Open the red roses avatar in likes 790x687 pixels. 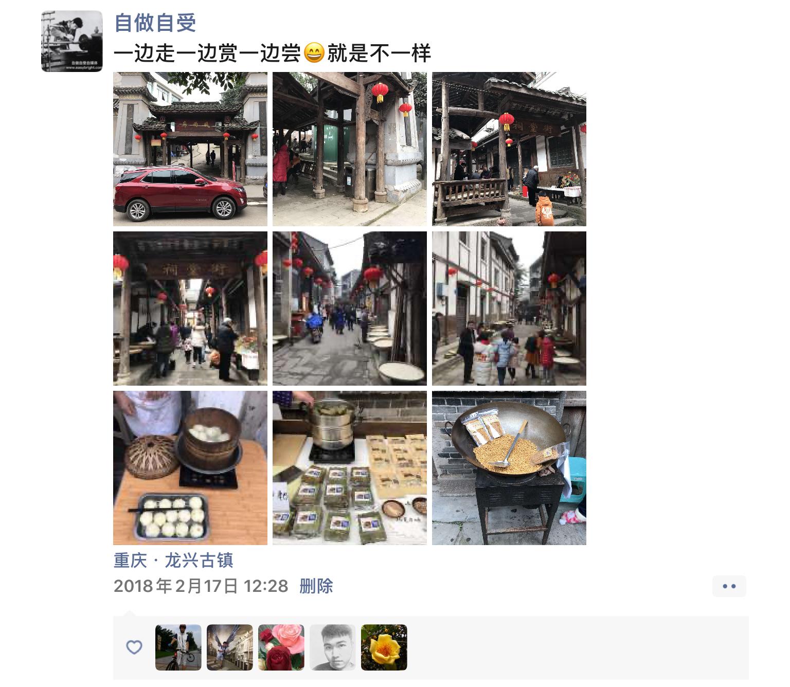click(x=281, y=647)
